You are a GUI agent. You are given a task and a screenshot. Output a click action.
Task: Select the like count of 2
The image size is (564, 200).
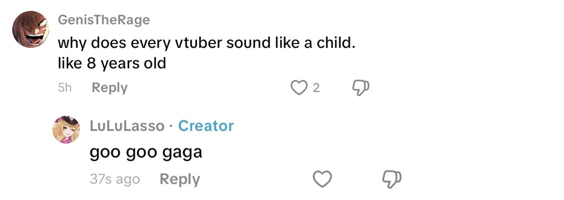pos(316,88)
